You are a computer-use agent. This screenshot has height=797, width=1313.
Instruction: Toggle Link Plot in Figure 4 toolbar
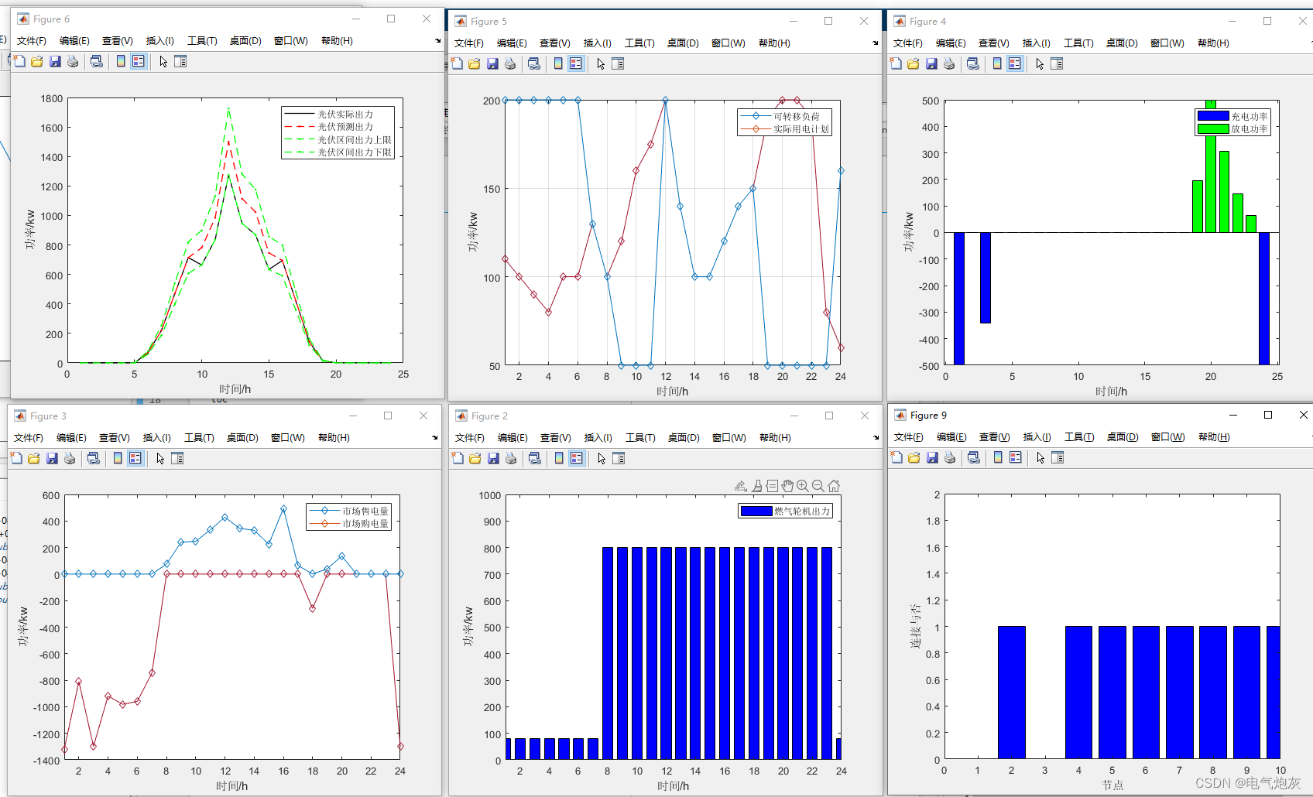973,63
